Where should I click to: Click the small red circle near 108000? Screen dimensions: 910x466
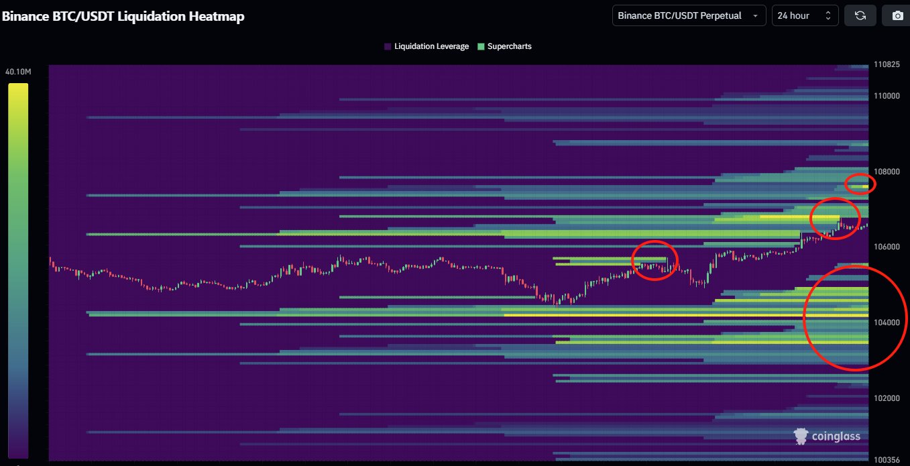[860, 184]
